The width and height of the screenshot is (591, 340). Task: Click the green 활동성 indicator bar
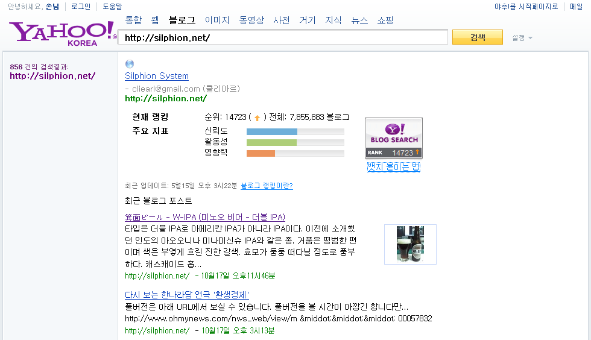click(271, 142)
